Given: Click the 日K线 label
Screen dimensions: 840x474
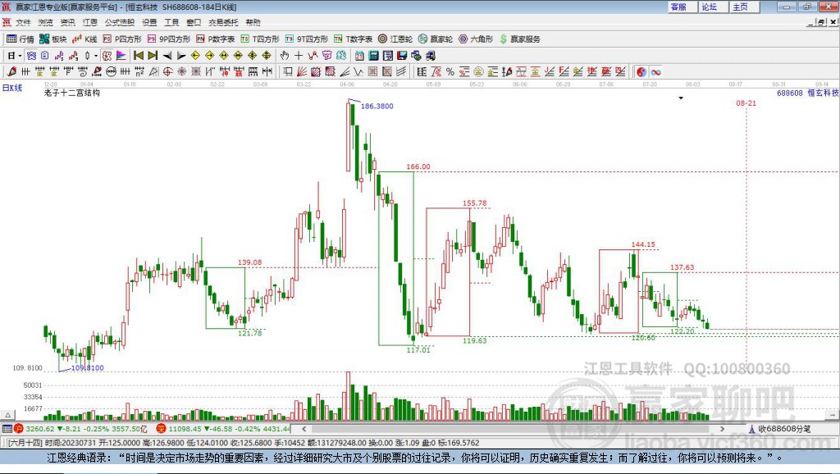Looking at the screenshot, I should pos(12,88).
